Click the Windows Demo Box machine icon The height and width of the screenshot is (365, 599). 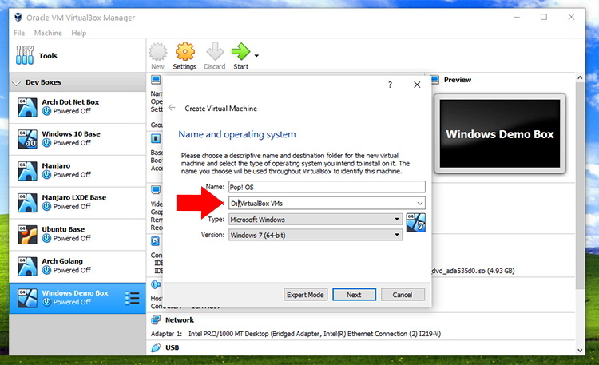tap(27, 298)
